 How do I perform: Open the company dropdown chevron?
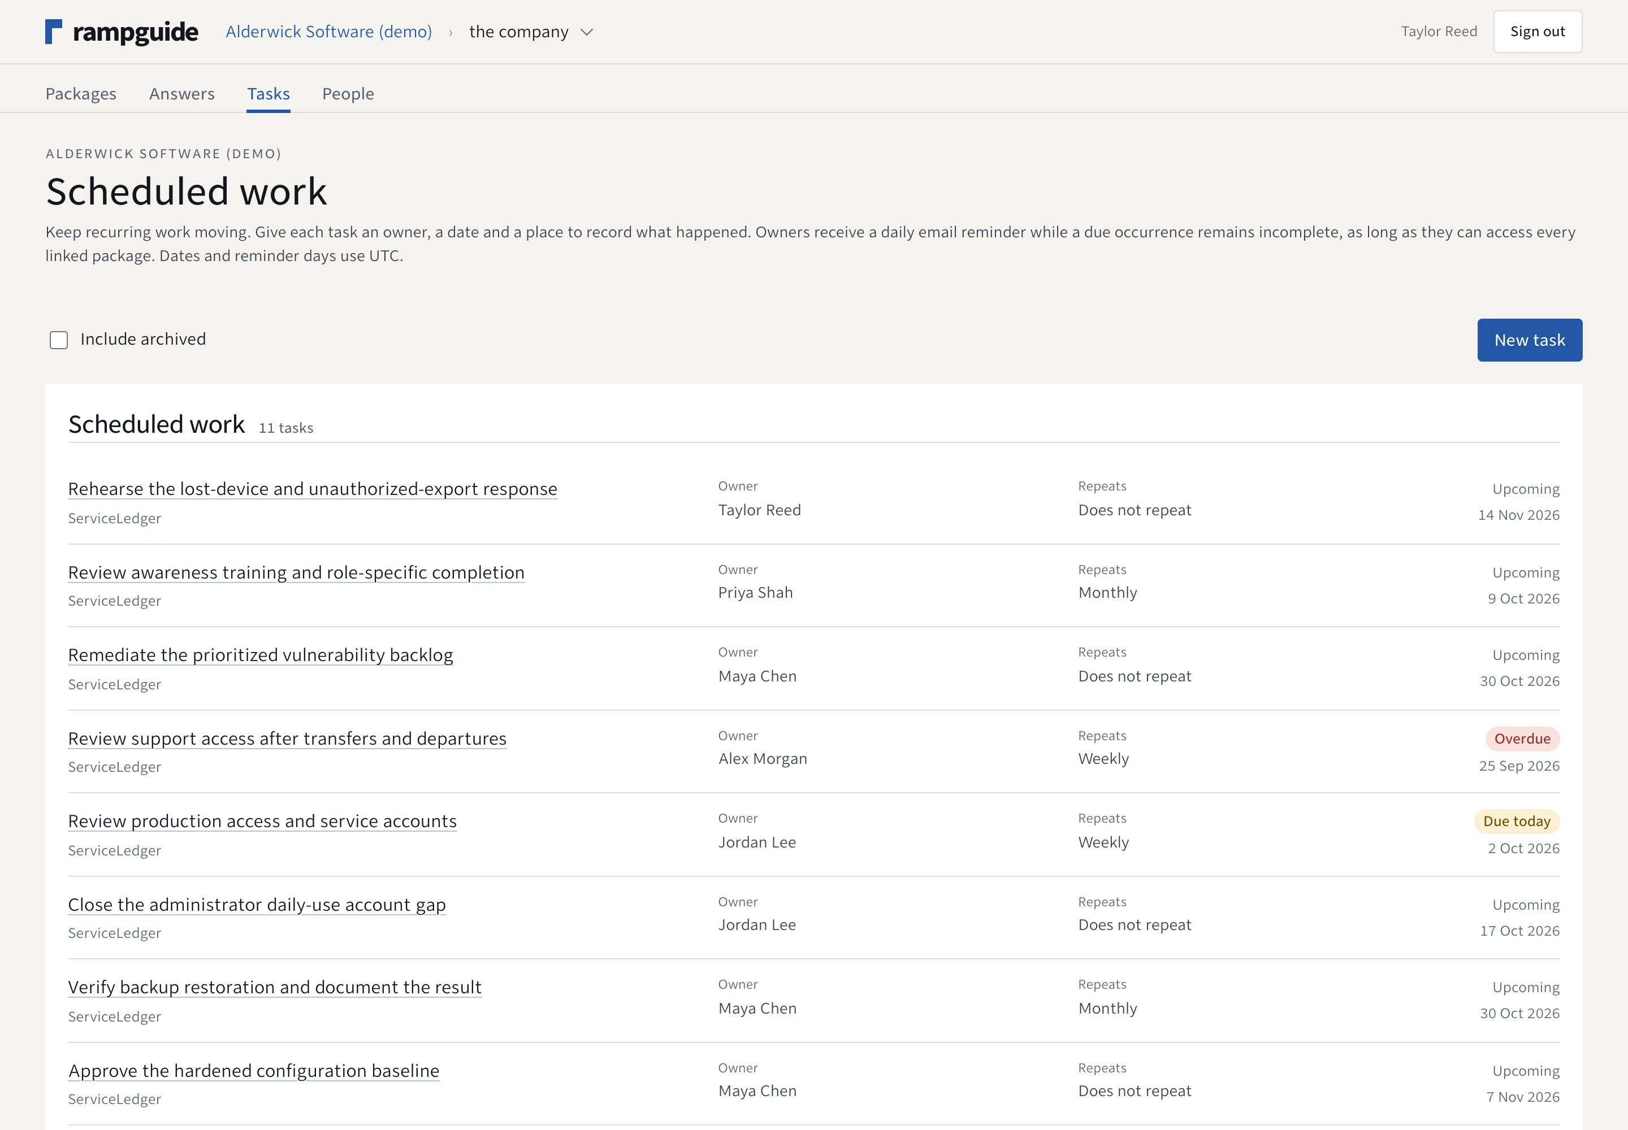click(x=587, y=32)
